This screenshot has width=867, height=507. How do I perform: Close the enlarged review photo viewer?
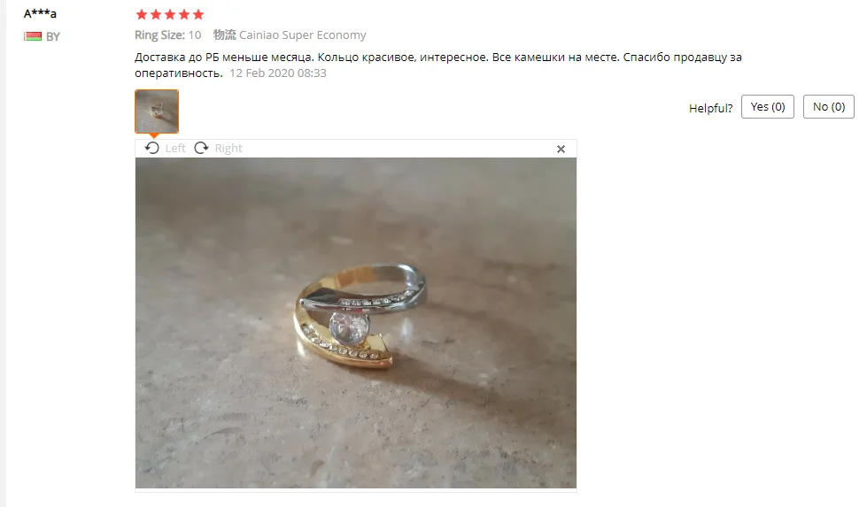pyautogui.click(x=561, y=150)
